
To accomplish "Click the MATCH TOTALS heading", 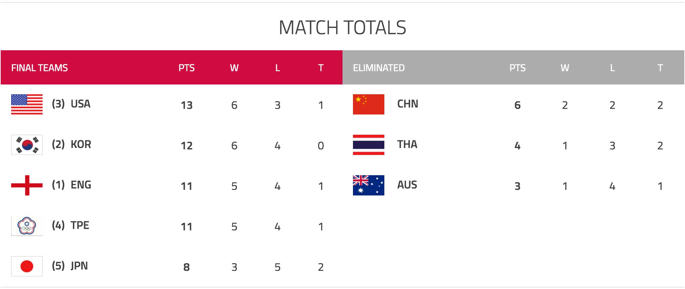I will 342,28.
